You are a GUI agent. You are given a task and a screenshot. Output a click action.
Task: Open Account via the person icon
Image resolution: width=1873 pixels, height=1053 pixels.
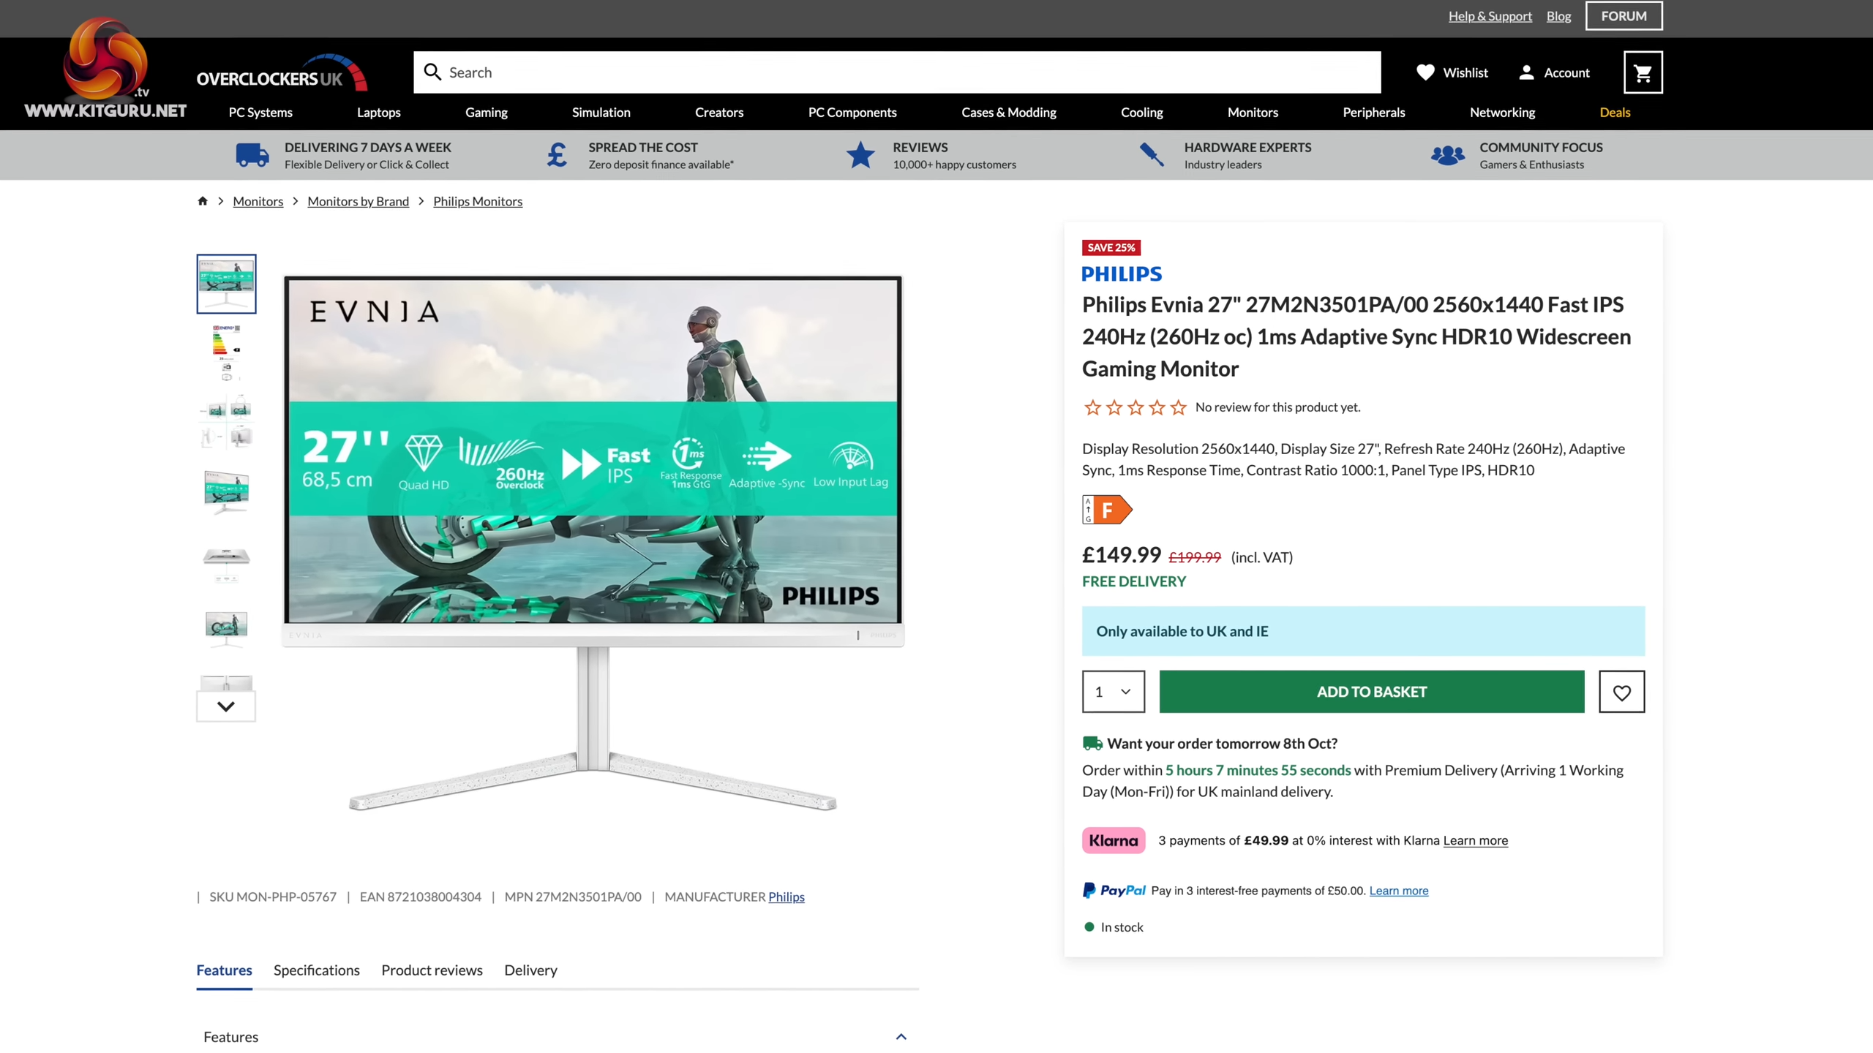[1526, 72]
